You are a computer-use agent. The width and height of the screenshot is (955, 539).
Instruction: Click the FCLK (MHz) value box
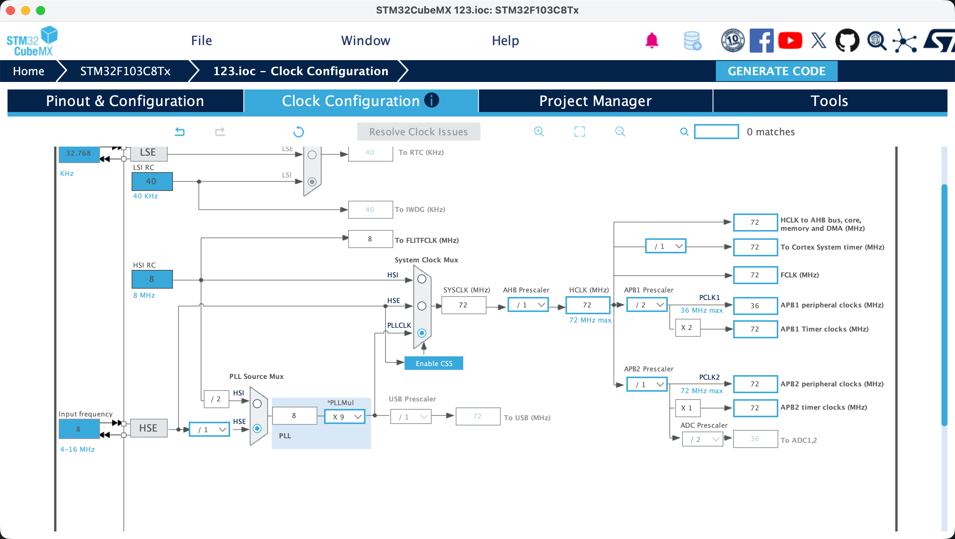click(x=755, y=275)
